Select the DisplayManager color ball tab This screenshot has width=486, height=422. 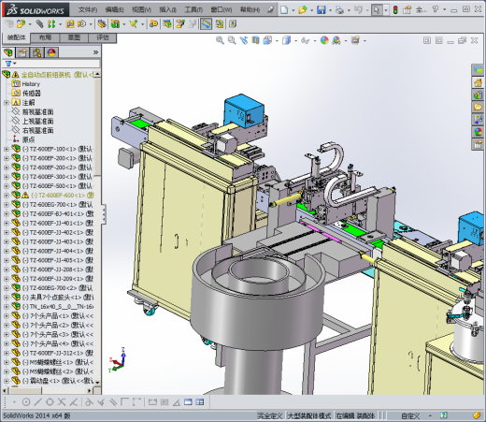51,52
